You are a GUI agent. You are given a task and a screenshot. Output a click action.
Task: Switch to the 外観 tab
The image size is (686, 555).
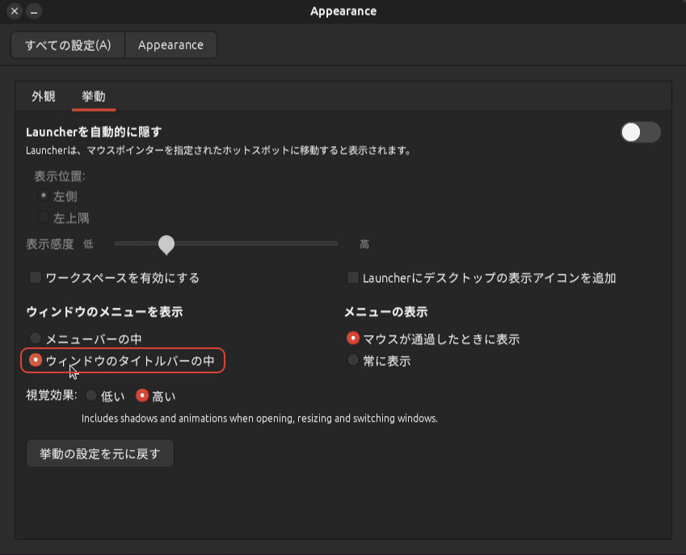click(x=42, y=95)
